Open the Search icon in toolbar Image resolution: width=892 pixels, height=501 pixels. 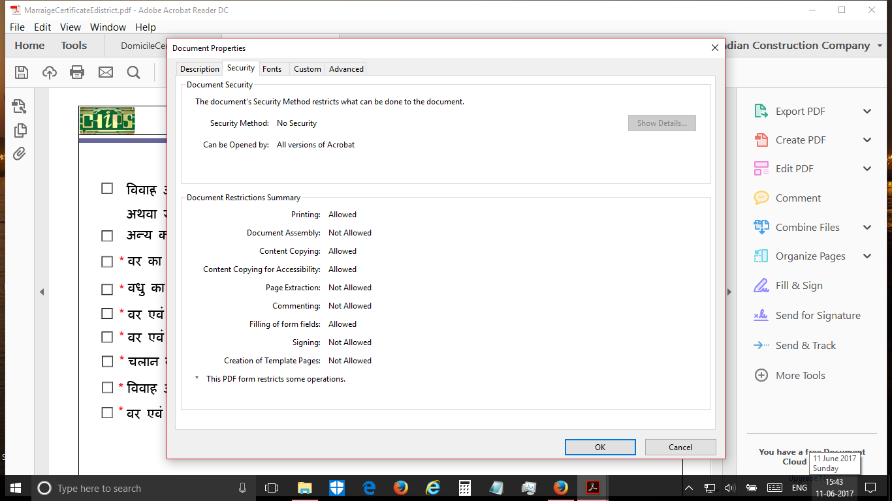133,72
